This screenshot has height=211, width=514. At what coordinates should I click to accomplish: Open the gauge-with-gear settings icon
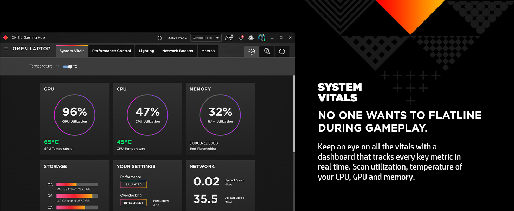(x=266, y=51)
